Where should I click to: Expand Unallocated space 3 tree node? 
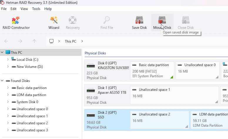8,130
